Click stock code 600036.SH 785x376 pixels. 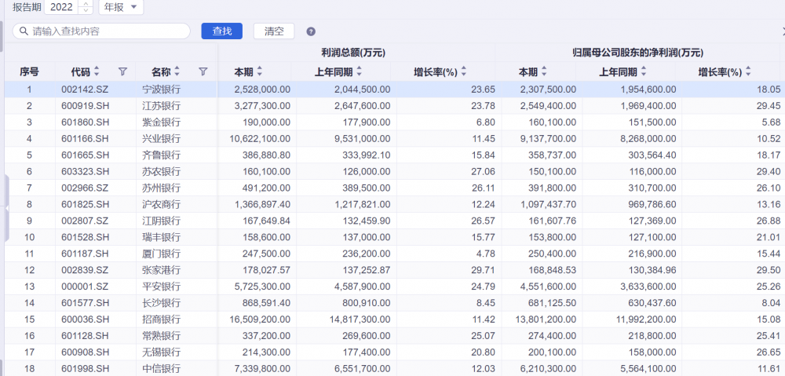point(85,319)
